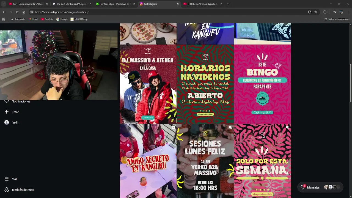
Task: Click the También de Meta icon
Action: click(x=7, y=190)
